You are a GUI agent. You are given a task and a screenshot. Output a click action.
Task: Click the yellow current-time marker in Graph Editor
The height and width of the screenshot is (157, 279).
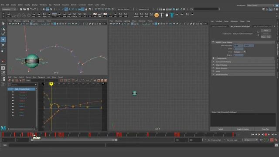(51, 84)
